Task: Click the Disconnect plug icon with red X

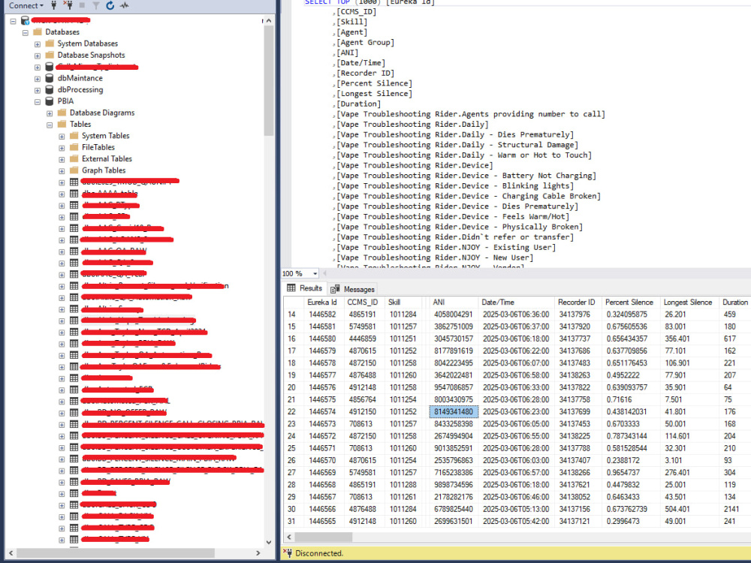Action: (x=68, y=5)
